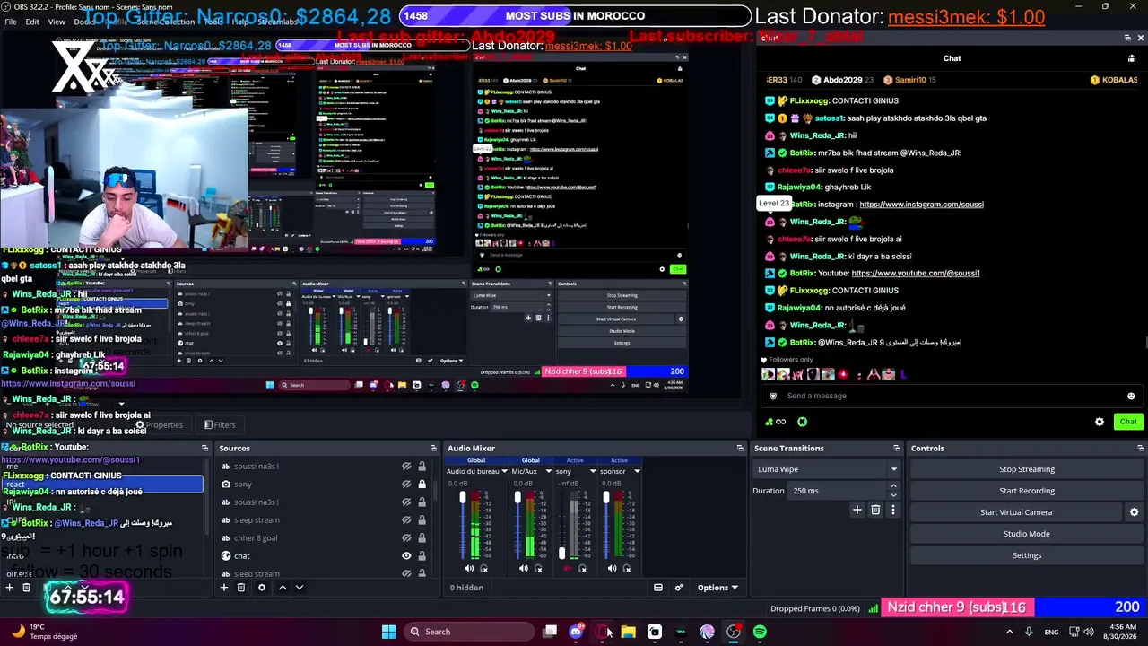Delete selected scene with Scenes trash icon
This screenshot has height=646, width=1148.
point(27,588)
